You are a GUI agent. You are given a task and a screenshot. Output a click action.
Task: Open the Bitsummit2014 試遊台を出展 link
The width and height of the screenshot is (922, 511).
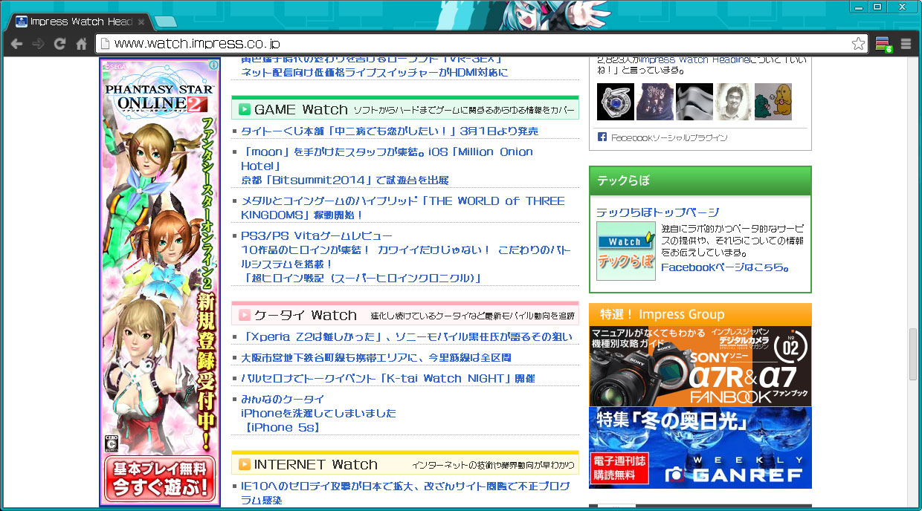[345, 180]
